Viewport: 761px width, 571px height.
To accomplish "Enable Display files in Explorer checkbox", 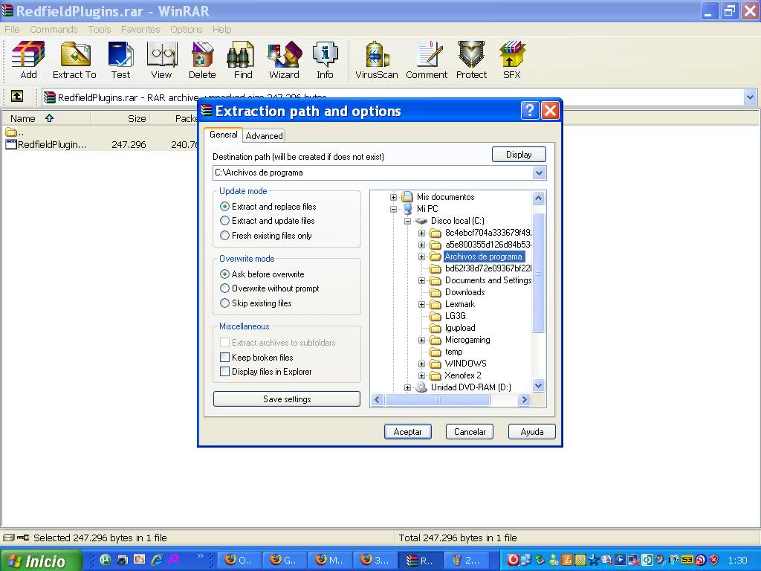I will point(224,372).
